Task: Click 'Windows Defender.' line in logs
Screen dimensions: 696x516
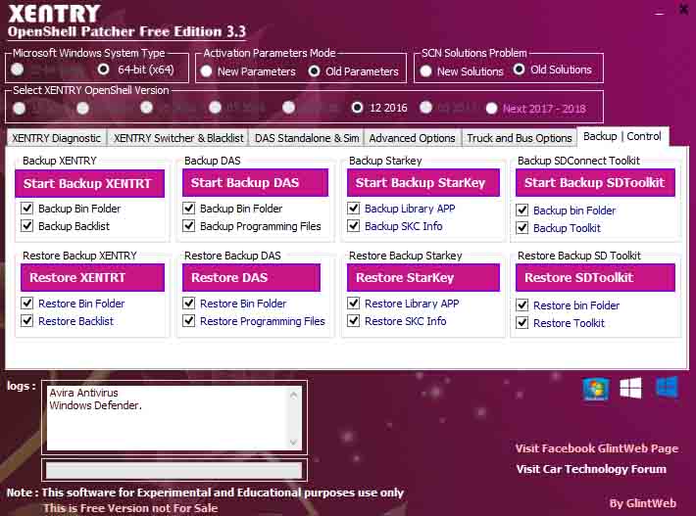Action: click(95, 405)
